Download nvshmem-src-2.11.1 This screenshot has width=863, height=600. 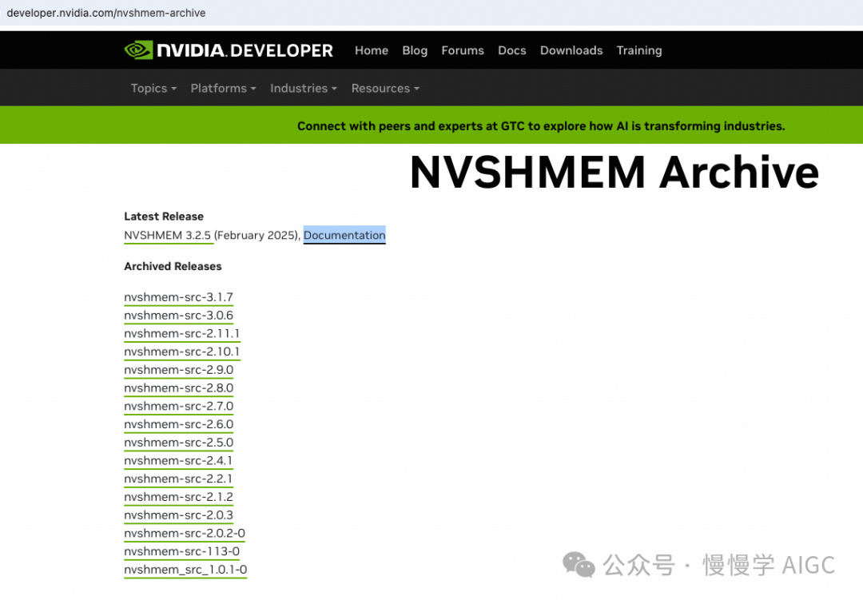[181, 334]
